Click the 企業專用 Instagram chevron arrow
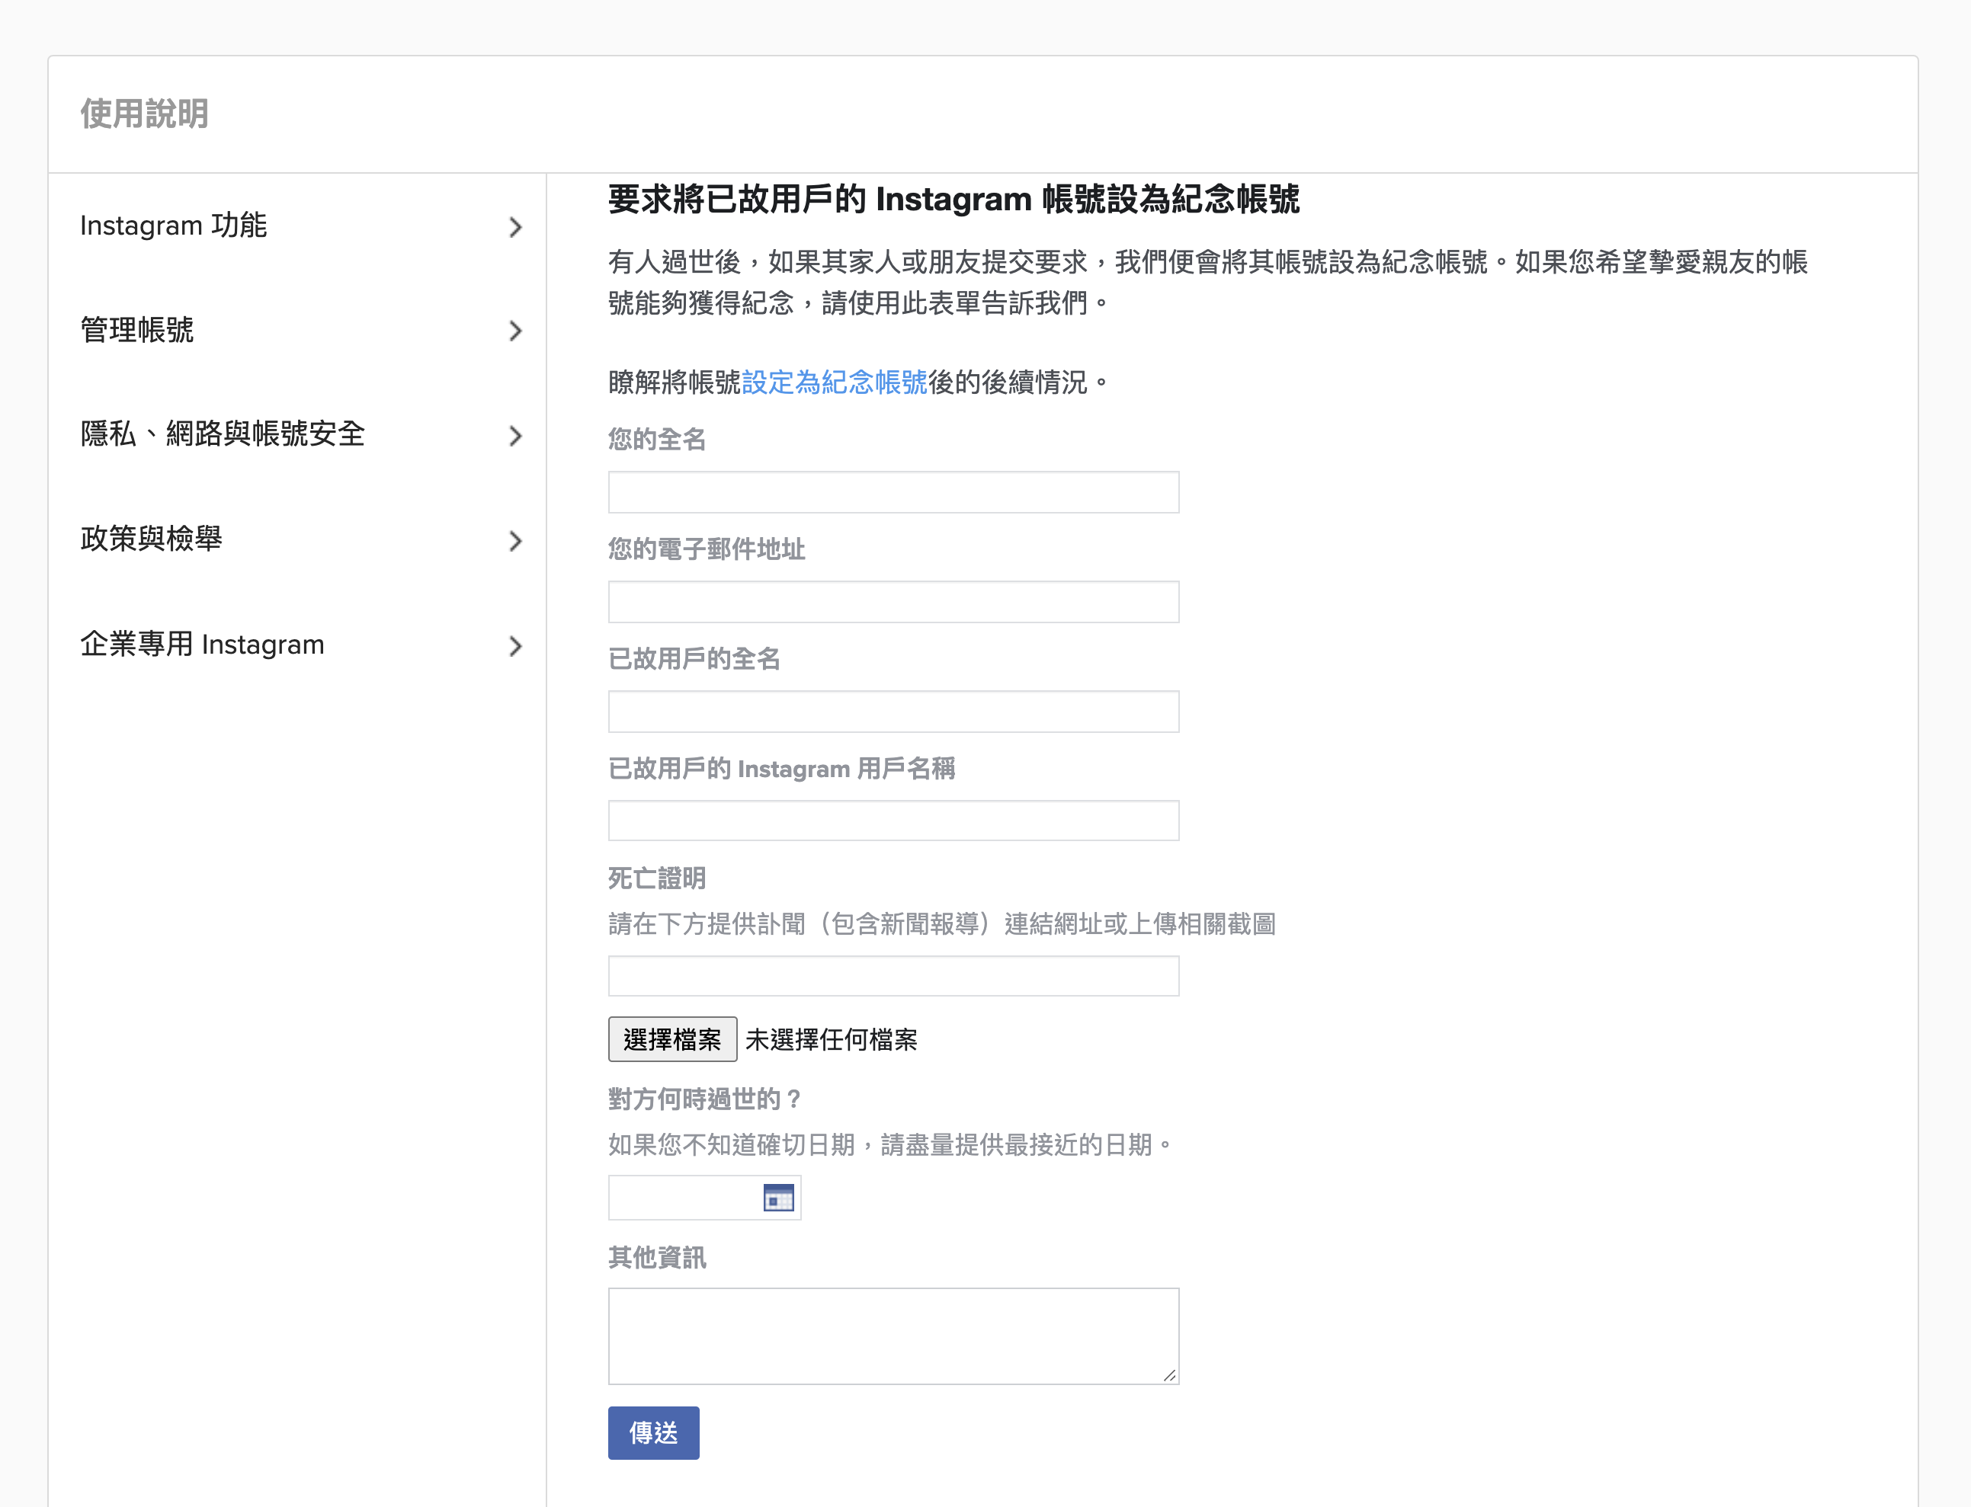1971x1507 pixels. coord(515,646)
